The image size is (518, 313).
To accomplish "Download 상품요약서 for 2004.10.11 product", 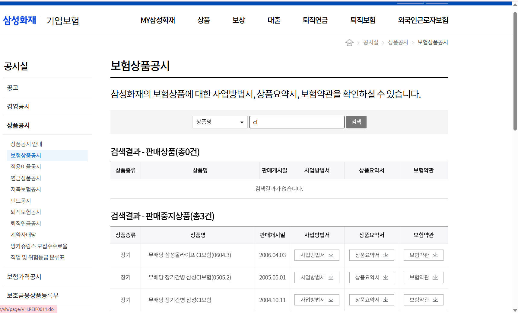I will pyautogui.click(x=372, y=300).
